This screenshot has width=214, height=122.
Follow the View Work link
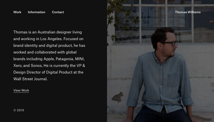21,90
